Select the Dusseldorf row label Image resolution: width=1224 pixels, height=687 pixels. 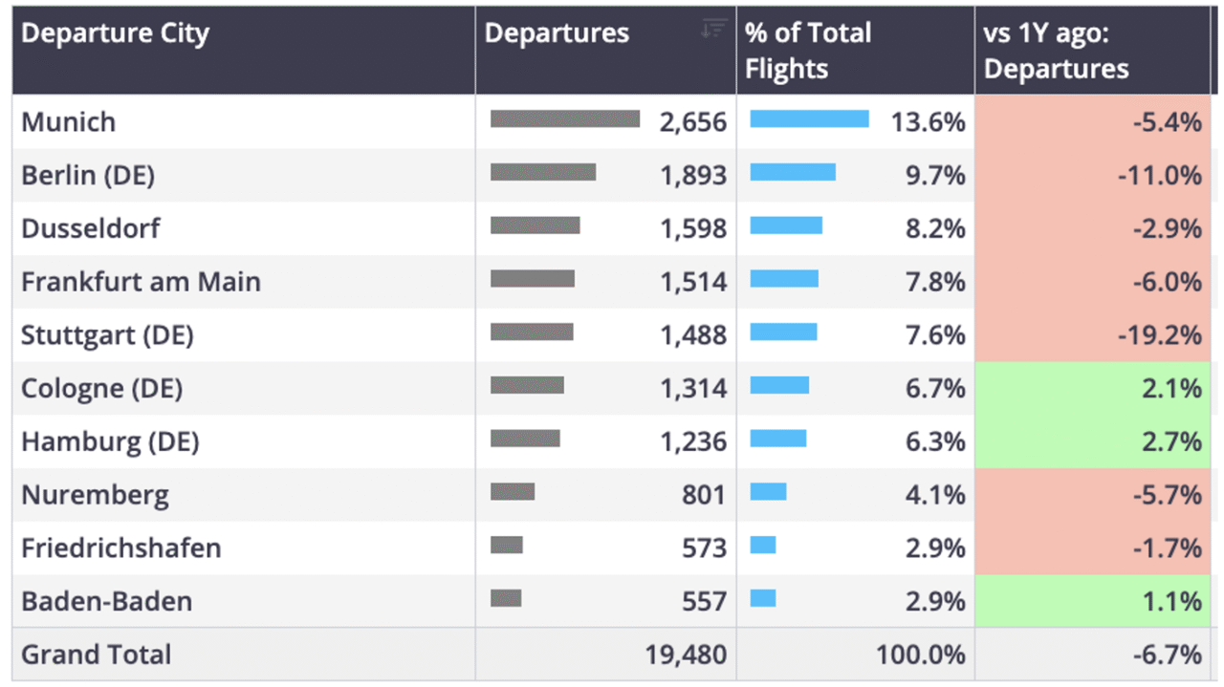91,228
